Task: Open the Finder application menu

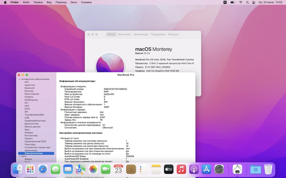Action: coord(15,2)
